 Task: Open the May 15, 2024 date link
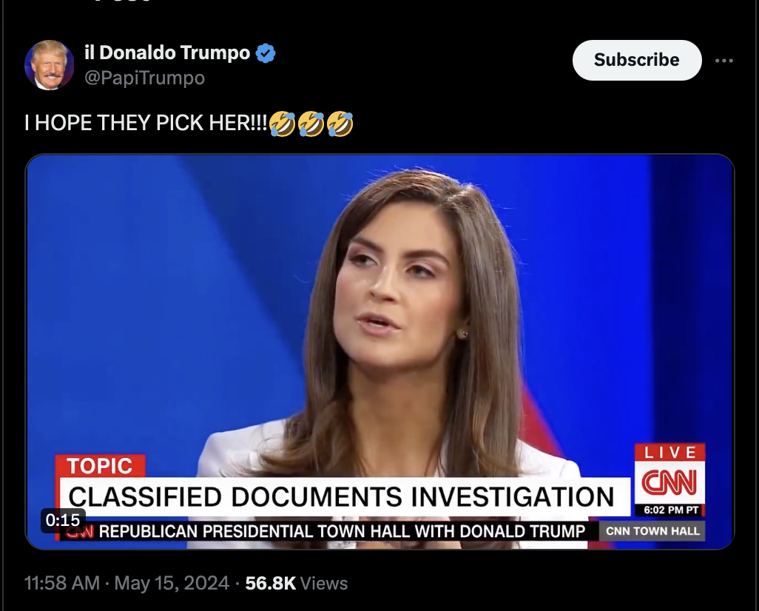(172, 583)
